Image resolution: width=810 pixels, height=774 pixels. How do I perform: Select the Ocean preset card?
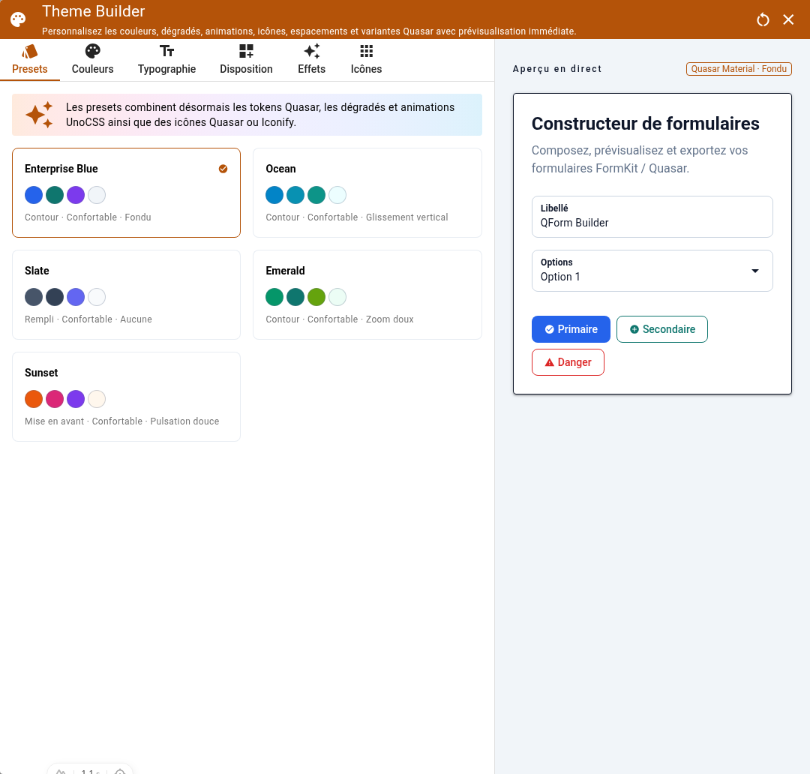pos(367,193)
